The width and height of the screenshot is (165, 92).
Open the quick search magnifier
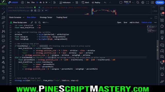point(138,2)
